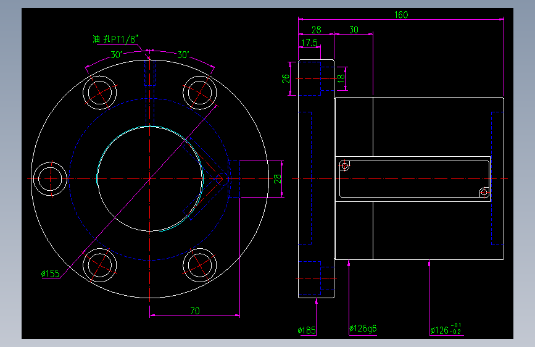
Task: Click the 160 overall length dimension
Action: [401, 15]
